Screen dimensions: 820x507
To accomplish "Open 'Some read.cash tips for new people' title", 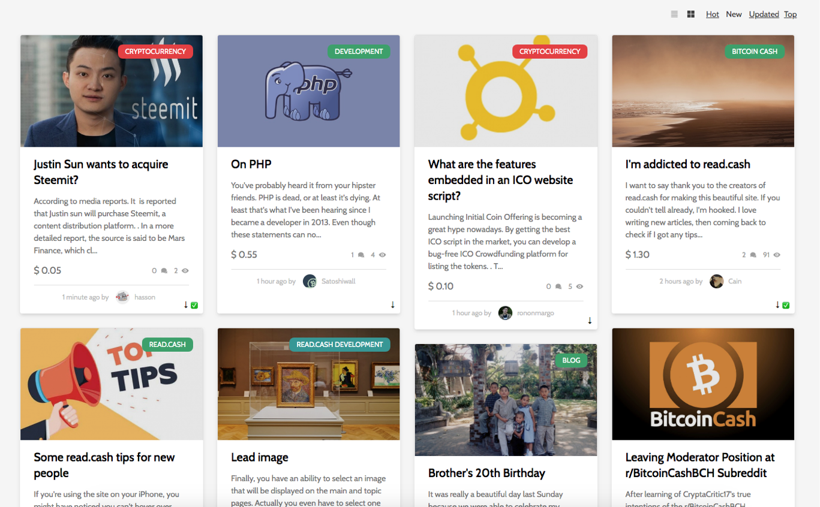I will click(x=104, y=465).
